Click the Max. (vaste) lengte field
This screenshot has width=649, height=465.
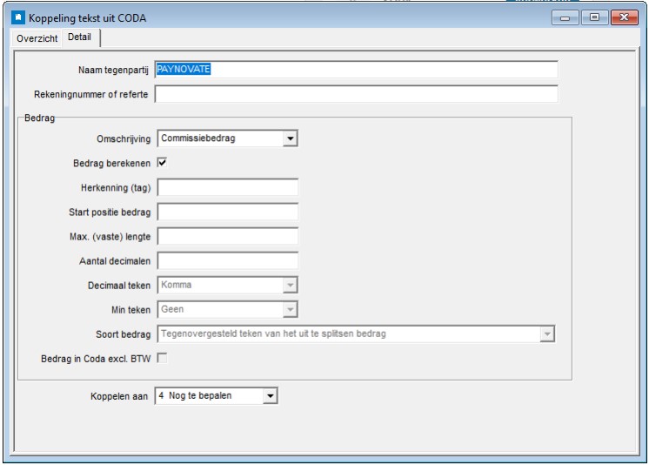click(227, 236)
